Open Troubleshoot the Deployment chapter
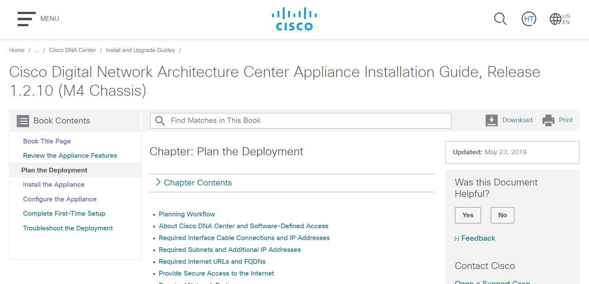 click(68, 228)
